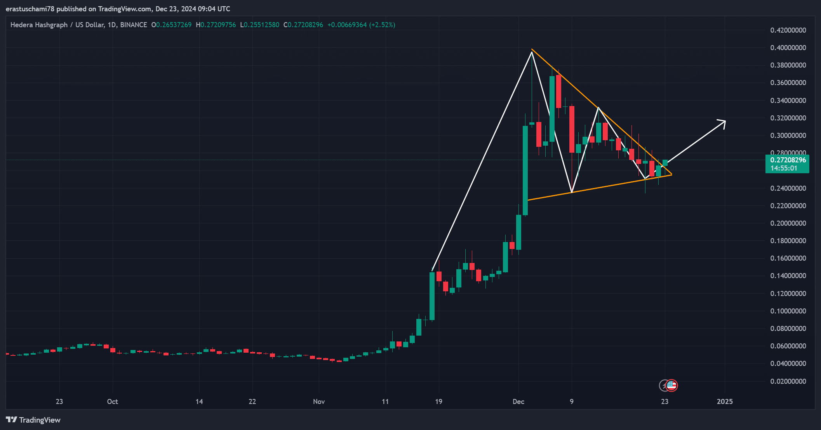Viewport: 821px width, 430px height.
Task: Select the change value +0.00669364 (+2.52%)
Action: [362, 25]
